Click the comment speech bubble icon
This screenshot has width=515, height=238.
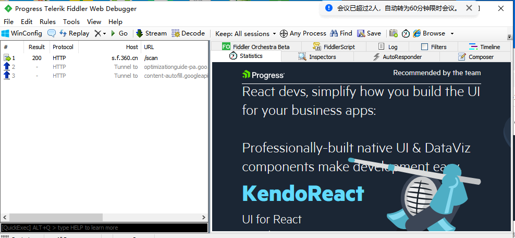point(52,33)
